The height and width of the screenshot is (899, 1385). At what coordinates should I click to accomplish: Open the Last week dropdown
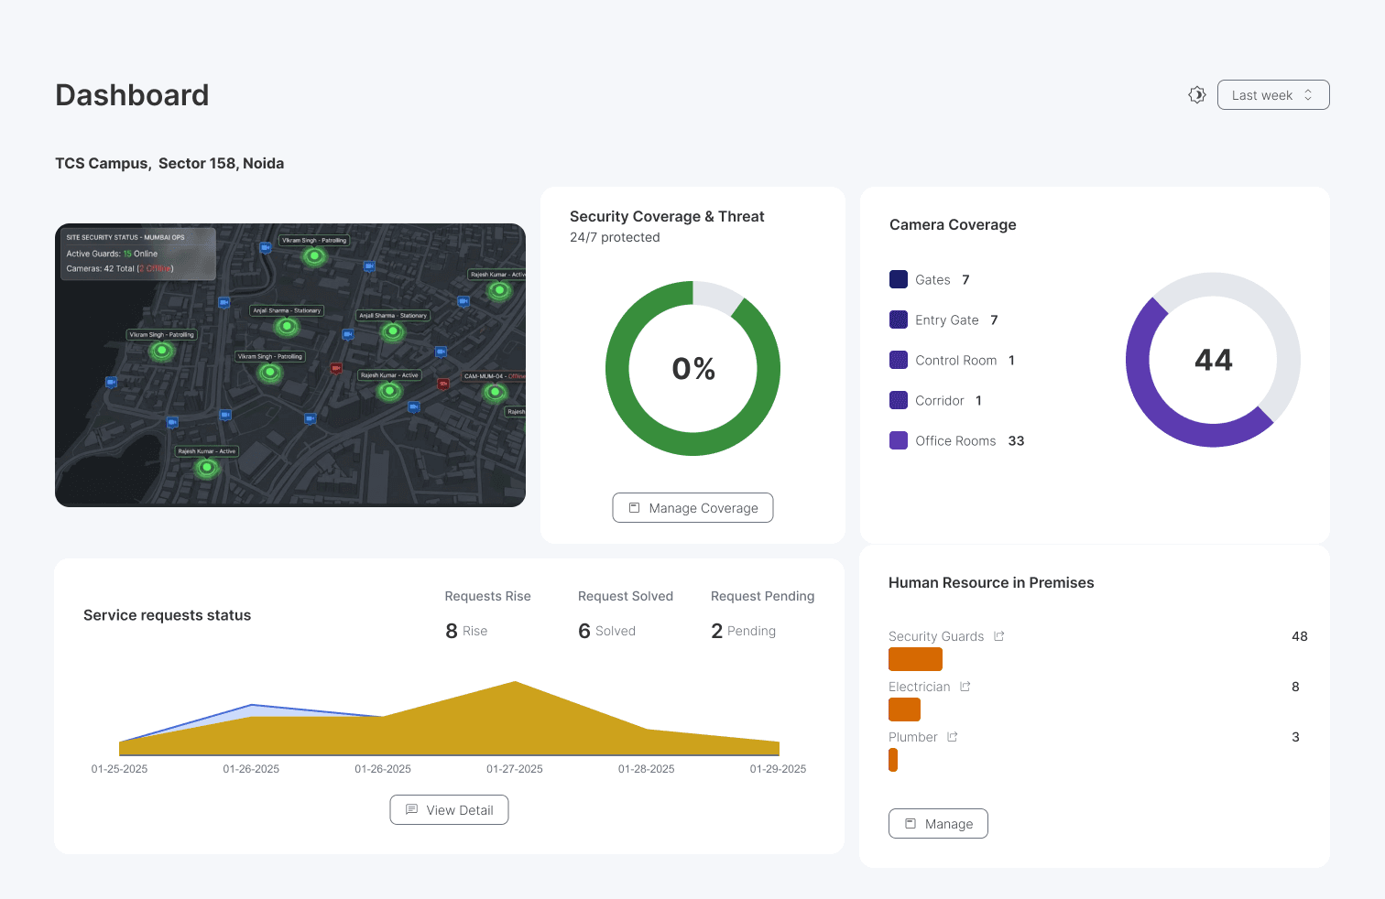pyautogui.click(x=1272, y=94)
